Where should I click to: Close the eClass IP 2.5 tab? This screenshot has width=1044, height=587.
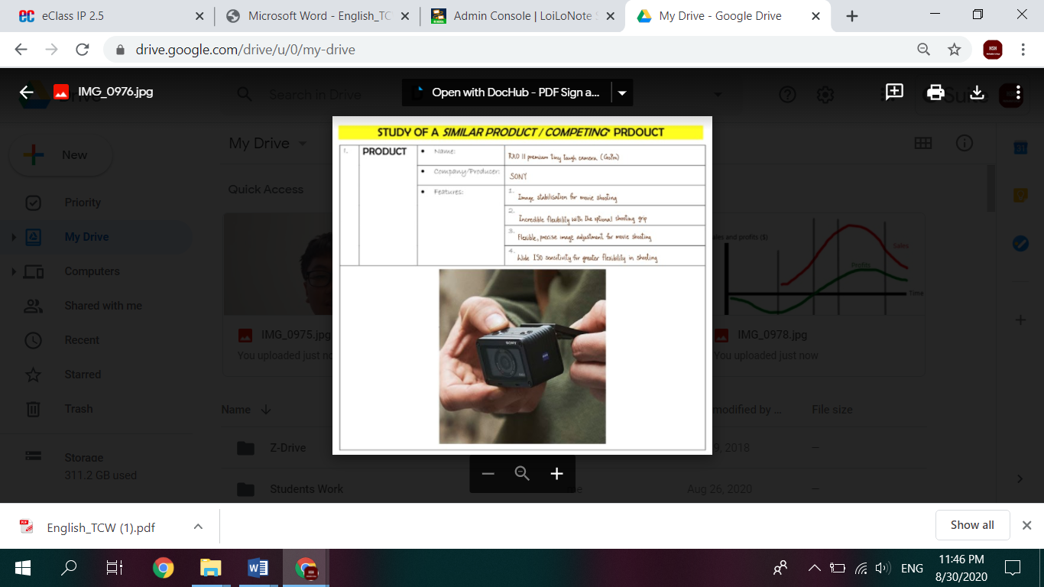click(x=199, y=16)
